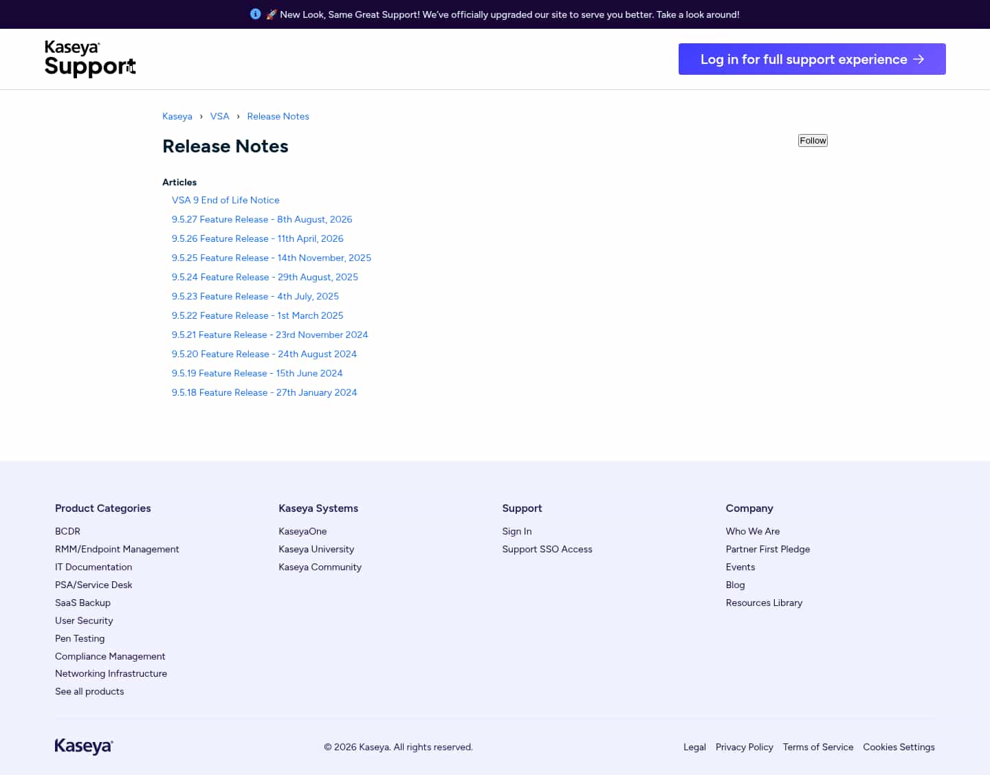The image size is (990, 775).
Task: Open Resources Library link
Action: 764,603
